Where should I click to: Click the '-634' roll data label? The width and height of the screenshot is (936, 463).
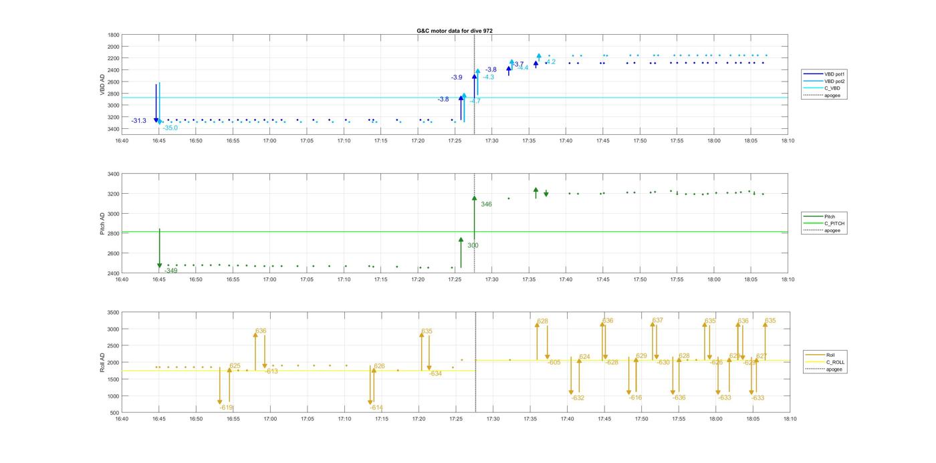point(435,373)
